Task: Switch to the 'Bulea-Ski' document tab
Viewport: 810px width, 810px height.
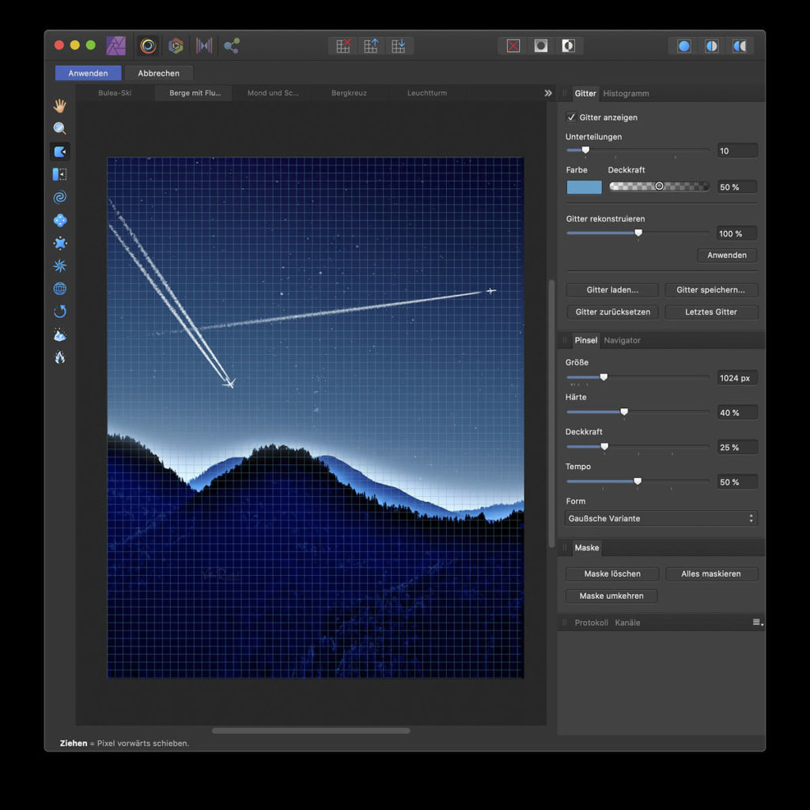Action: coord(115,93)
